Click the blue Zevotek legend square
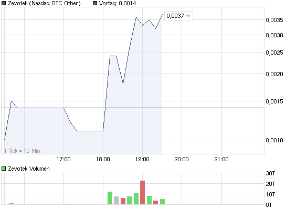Viewport: 286px width, 209px height. [4, 3]
